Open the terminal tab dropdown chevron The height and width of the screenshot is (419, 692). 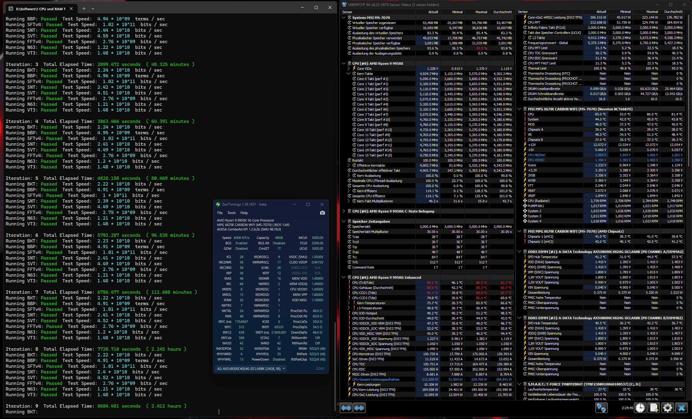(x=93, y=9)
